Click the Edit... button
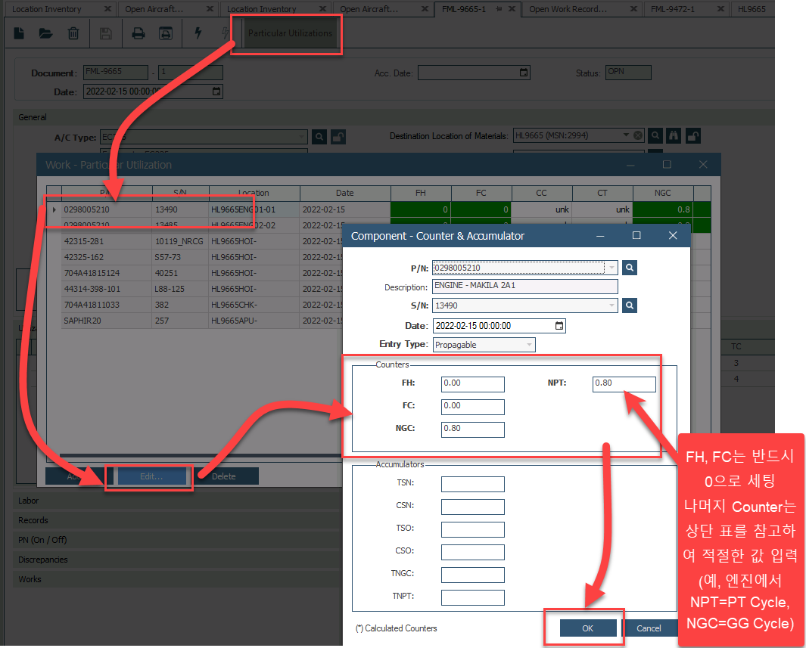This screenshot has width=806, height=648. click(x=151, y=476)
